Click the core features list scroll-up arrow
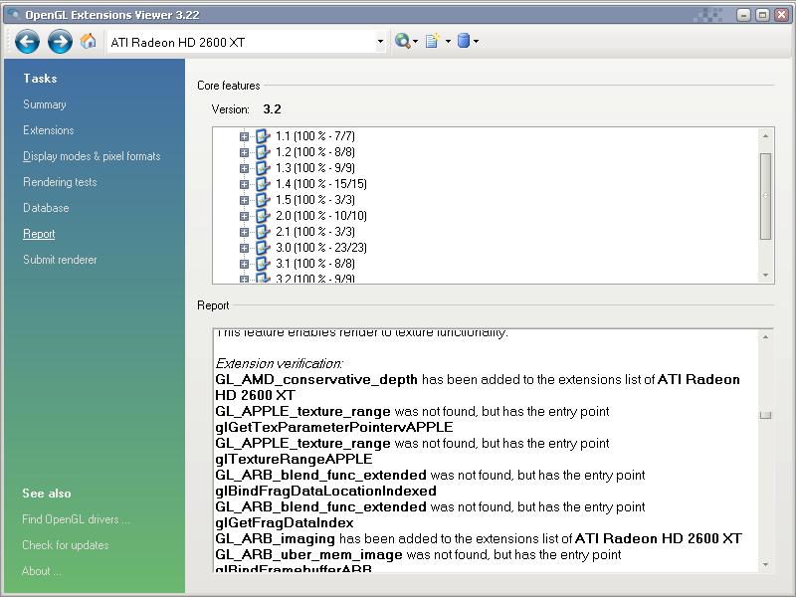 pos(765,136)
